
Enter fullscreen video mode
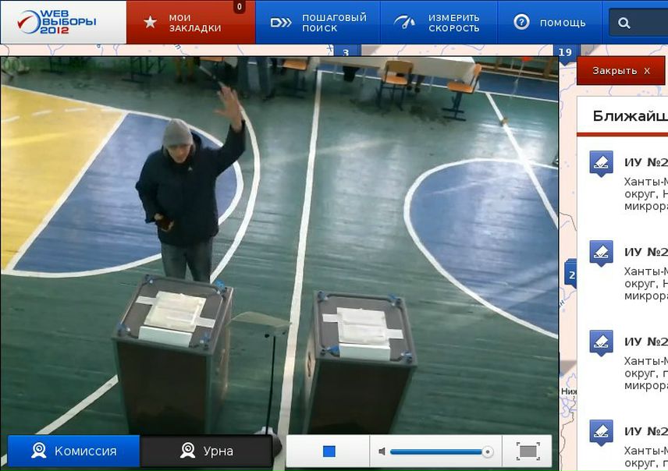point(528,452)
